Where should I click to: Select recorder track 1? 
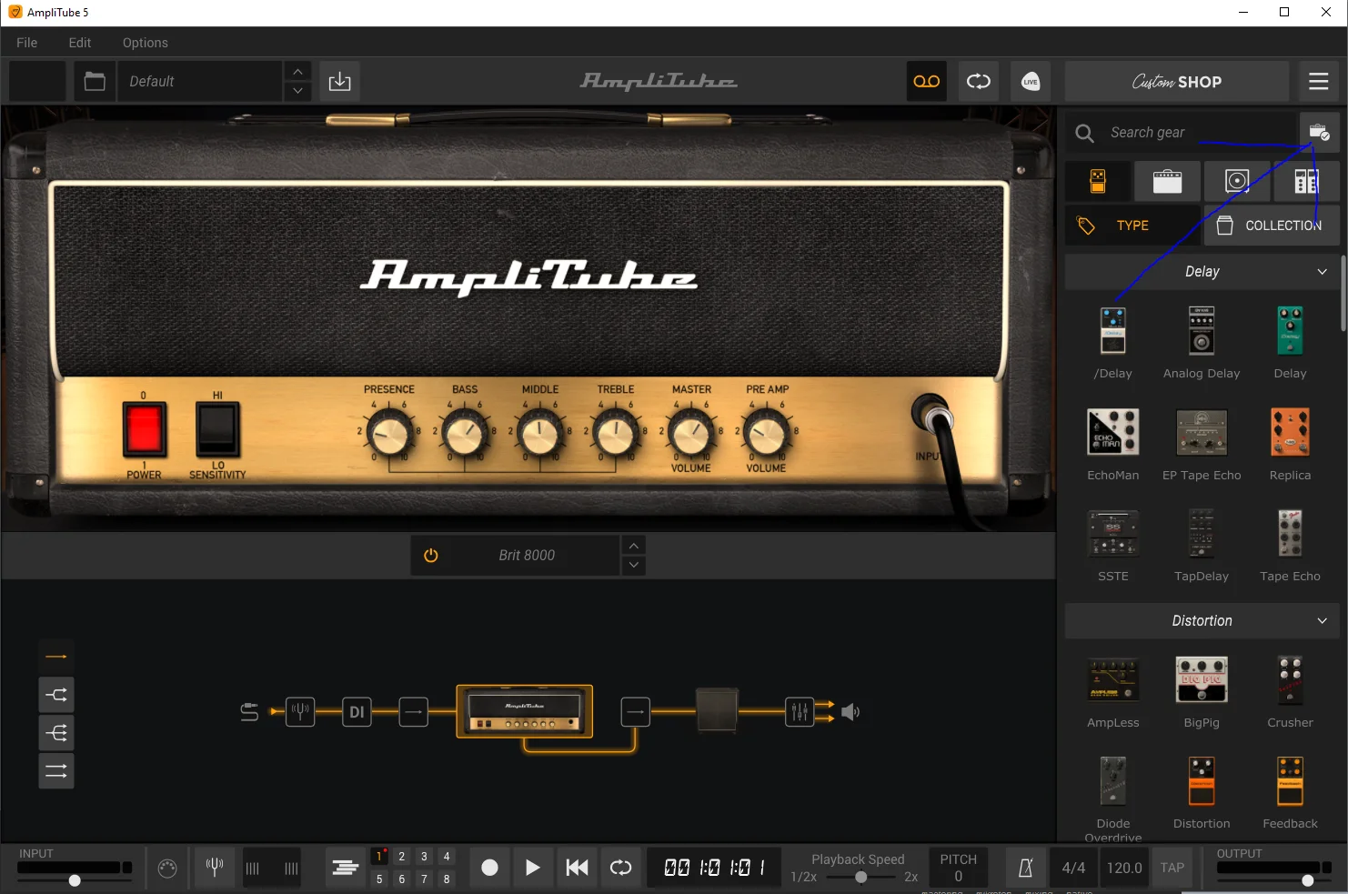coord(379,856)
